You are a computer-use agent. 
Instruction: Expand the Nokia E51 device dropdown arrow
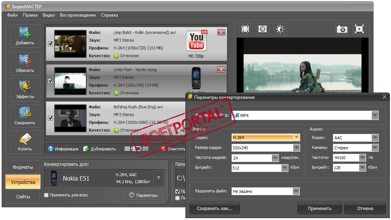point(158,178)
